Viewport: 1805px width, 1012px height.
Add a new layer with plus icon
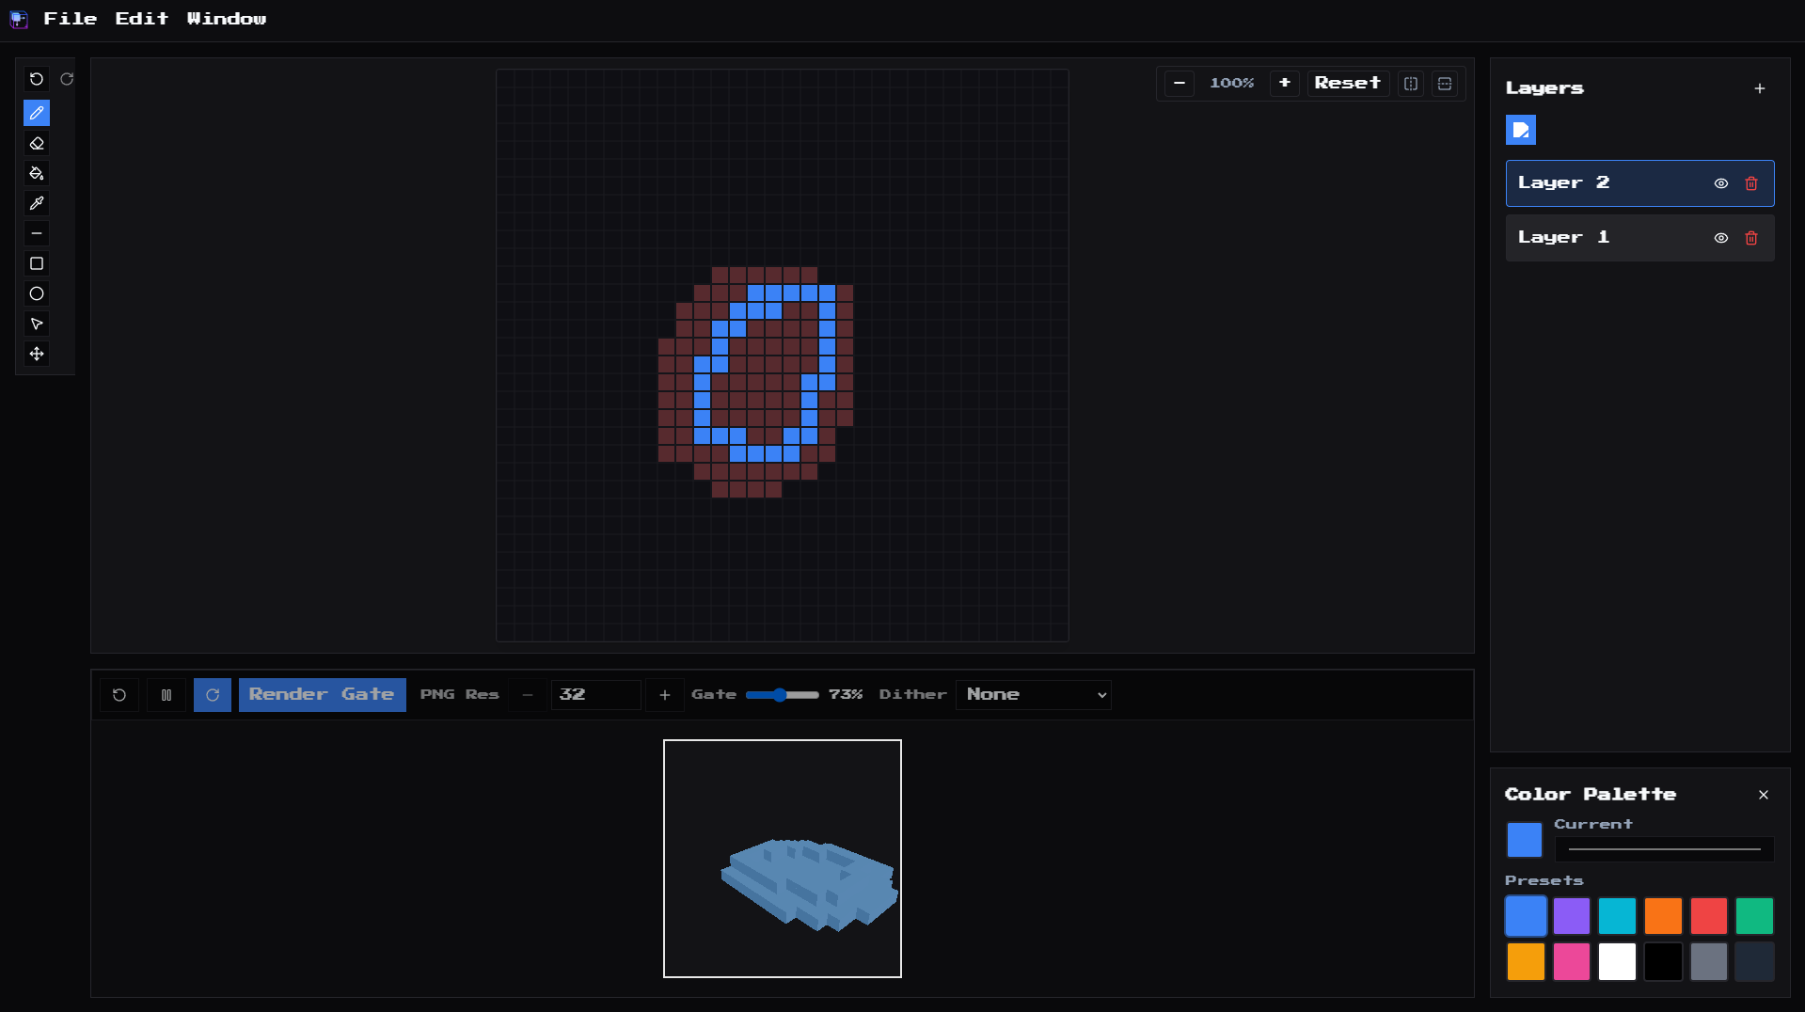point(1760,88)
